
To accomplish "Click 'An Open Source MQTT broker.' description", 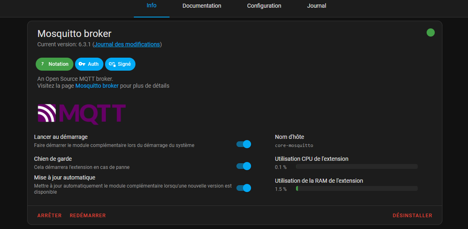I will point(75,79).
